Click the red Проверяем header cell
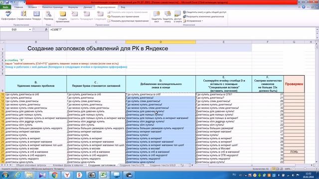Viewport: 319px width, 179px height. pos(294,84)
